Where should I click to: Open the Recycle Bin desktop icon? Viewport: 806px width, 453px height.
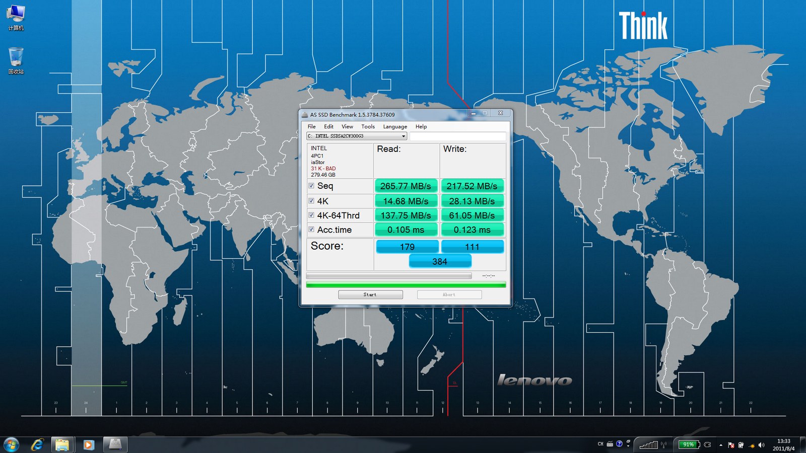pyautogui.click(x=16, y=61)
